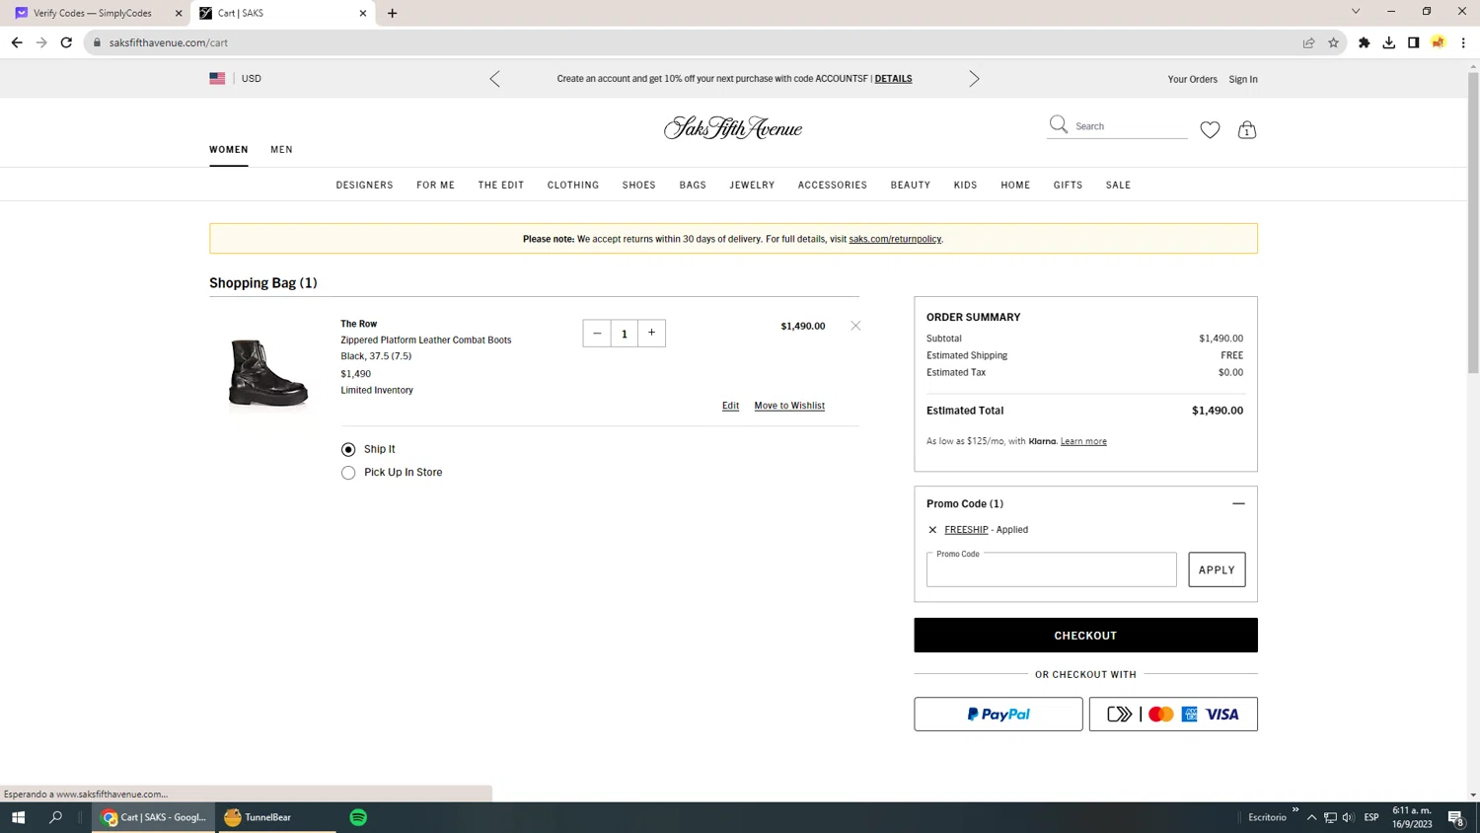Open Chrome side panel icon

click(x=1413, y=42)
